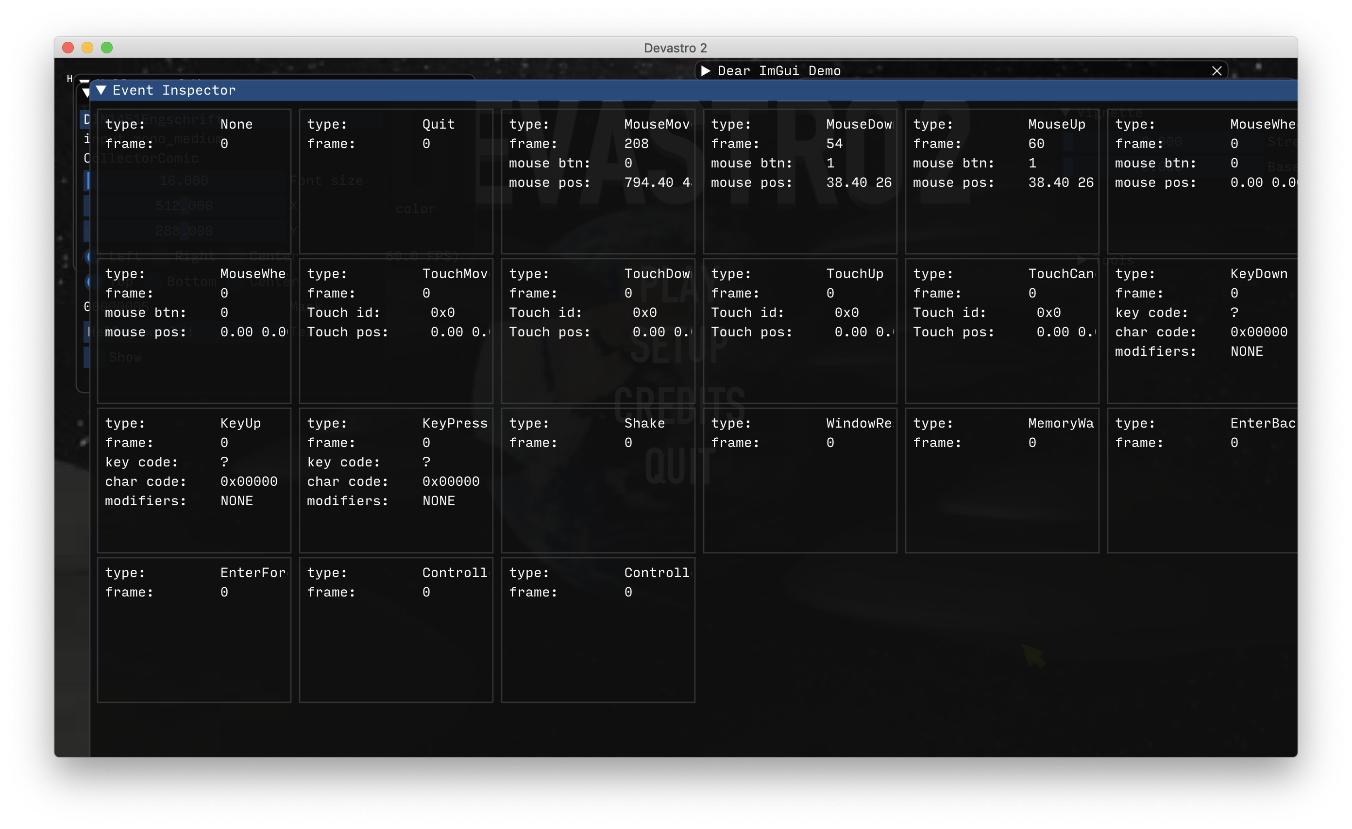Click the KeyUp char code value 0x00000
The image size is (1352, 829).
click(x=249, y=481)
